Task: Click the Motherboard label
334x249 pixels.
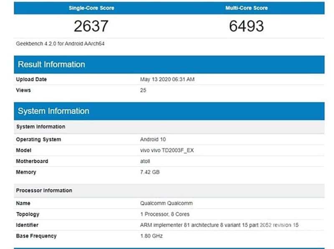Action: [32, 161]
